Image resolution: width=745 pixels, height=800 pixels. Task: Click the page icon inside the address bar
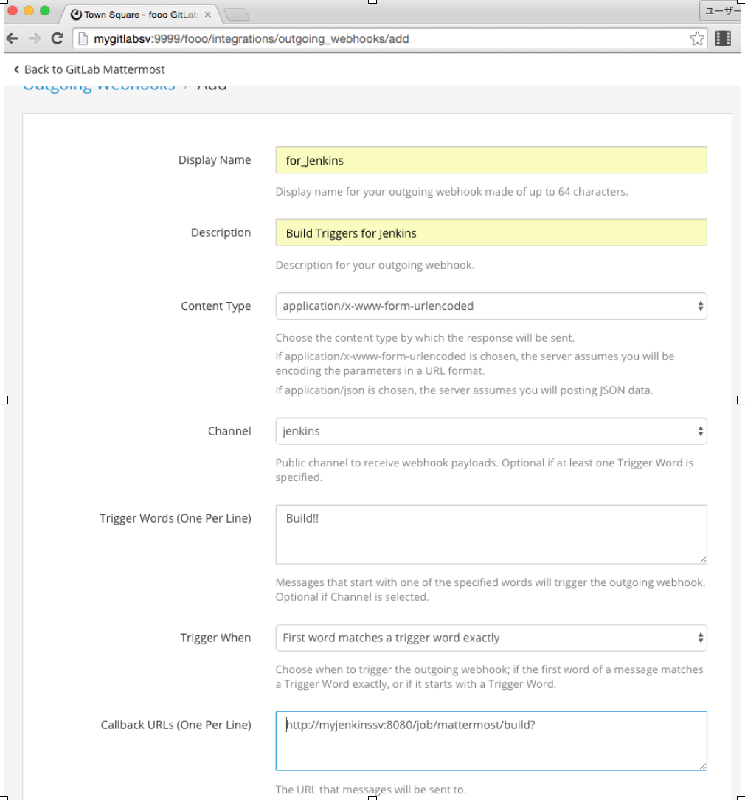[x=82, y=38]
